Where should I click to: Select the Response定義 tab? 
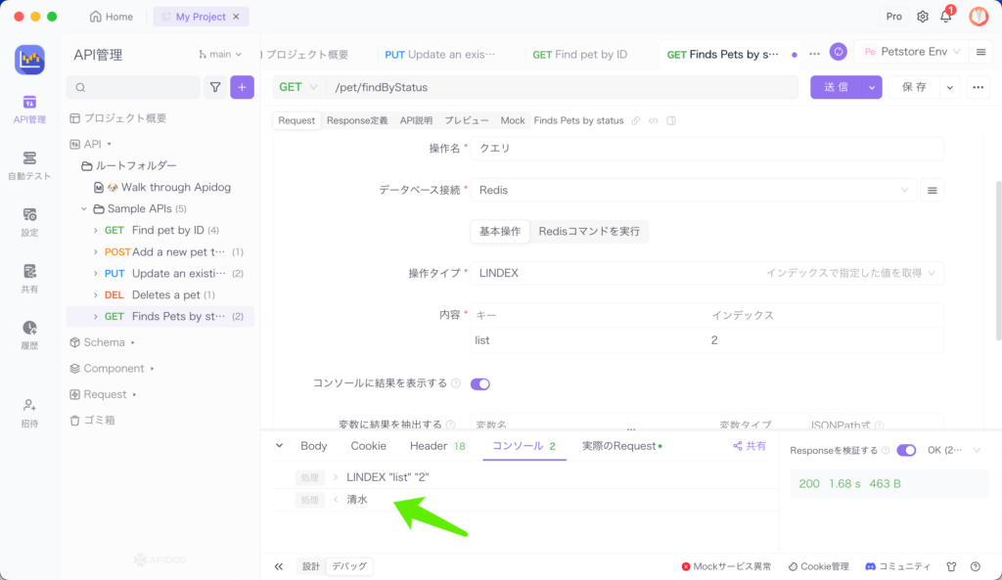[x=357, y=120]
